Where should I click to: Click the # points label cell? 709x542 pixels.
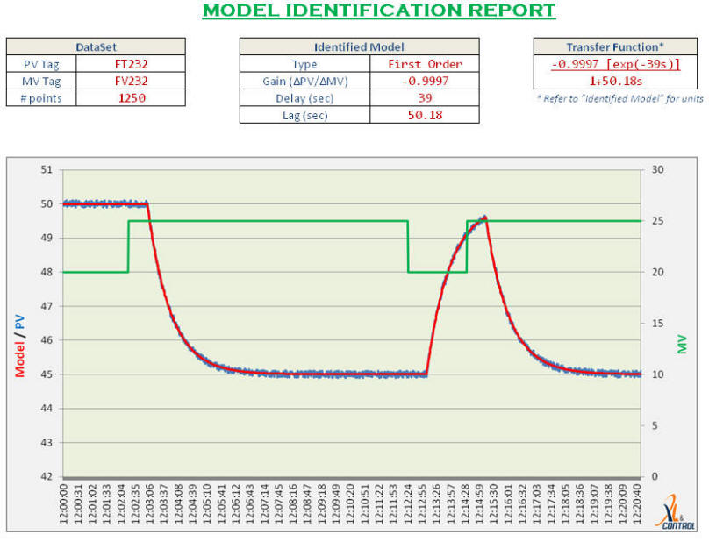pyautogui.click(x=41, y=98)
